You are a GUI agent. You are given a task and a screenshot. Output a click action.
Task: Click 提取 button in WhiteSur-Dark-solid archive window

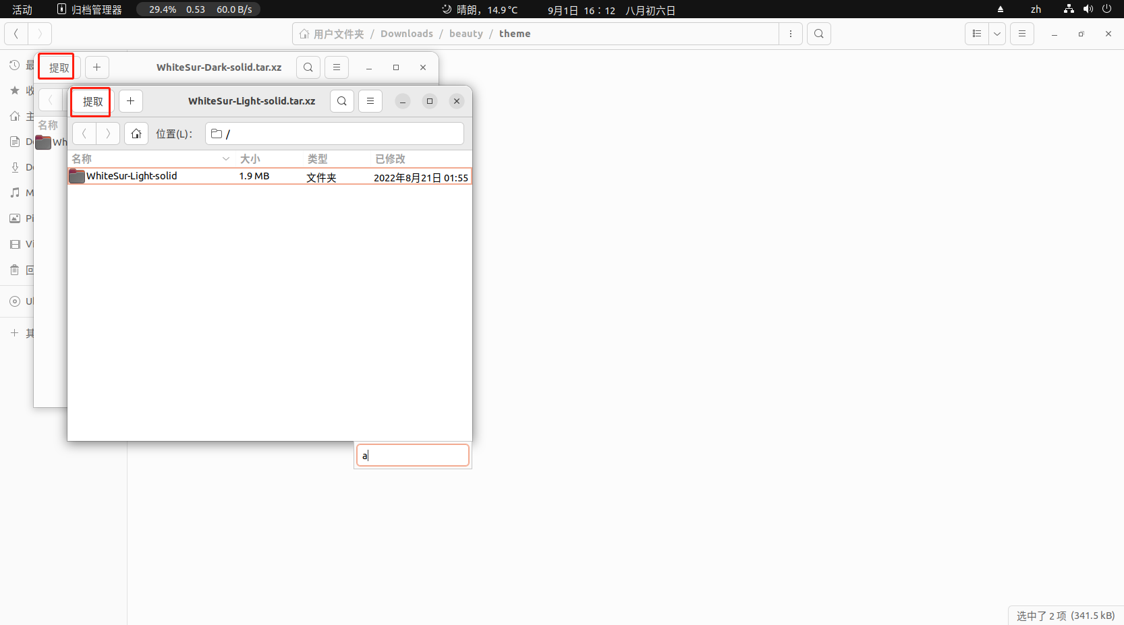pyautogui.click(x=59, y=67)
